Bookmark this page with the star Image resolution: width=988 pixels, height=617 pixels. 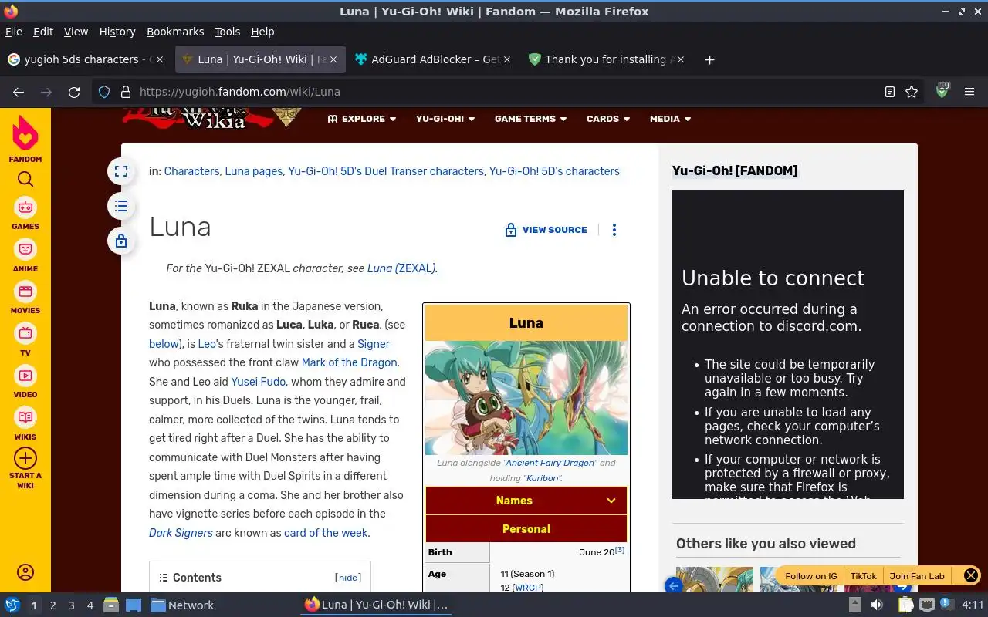[x=912, y=92]
